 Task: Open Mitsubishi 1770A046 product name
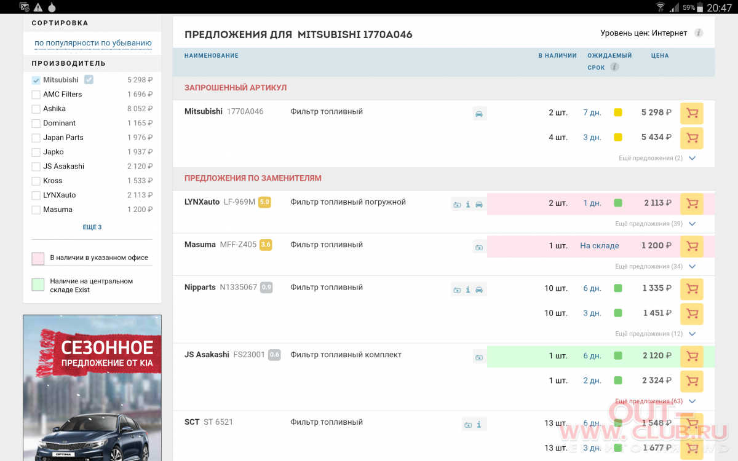pyautogui.click(x=224, y=112)
